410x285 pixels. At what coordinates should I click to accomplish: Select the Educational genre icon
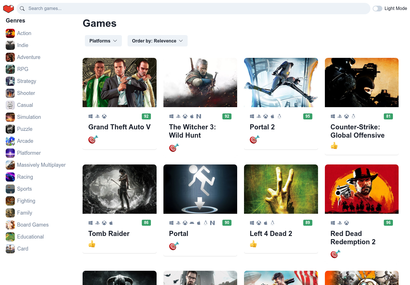click(x=10, y=237)
